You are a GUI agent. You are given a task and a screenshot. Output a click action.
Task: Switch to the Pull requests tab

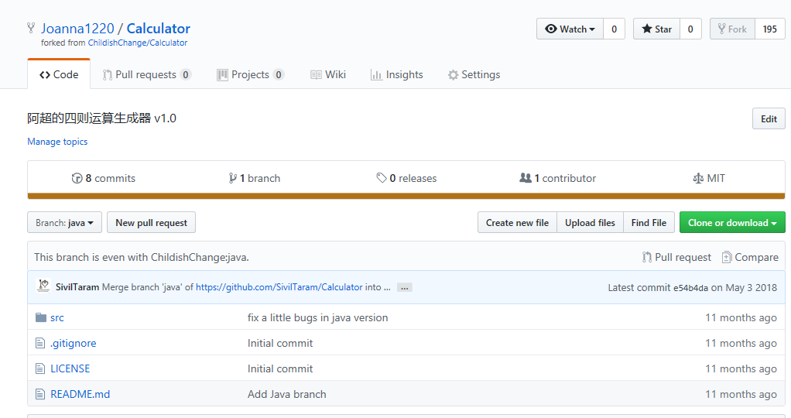coord(147,75)
